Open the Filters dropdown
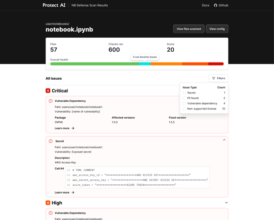The image size is (274, 220). 218,78
